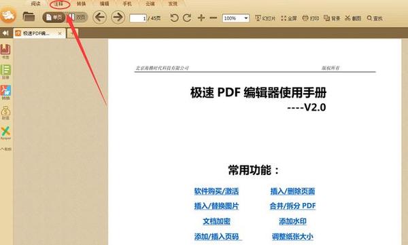Open a file with the folder icon
The image size is (408, 245).
(29, 17)
